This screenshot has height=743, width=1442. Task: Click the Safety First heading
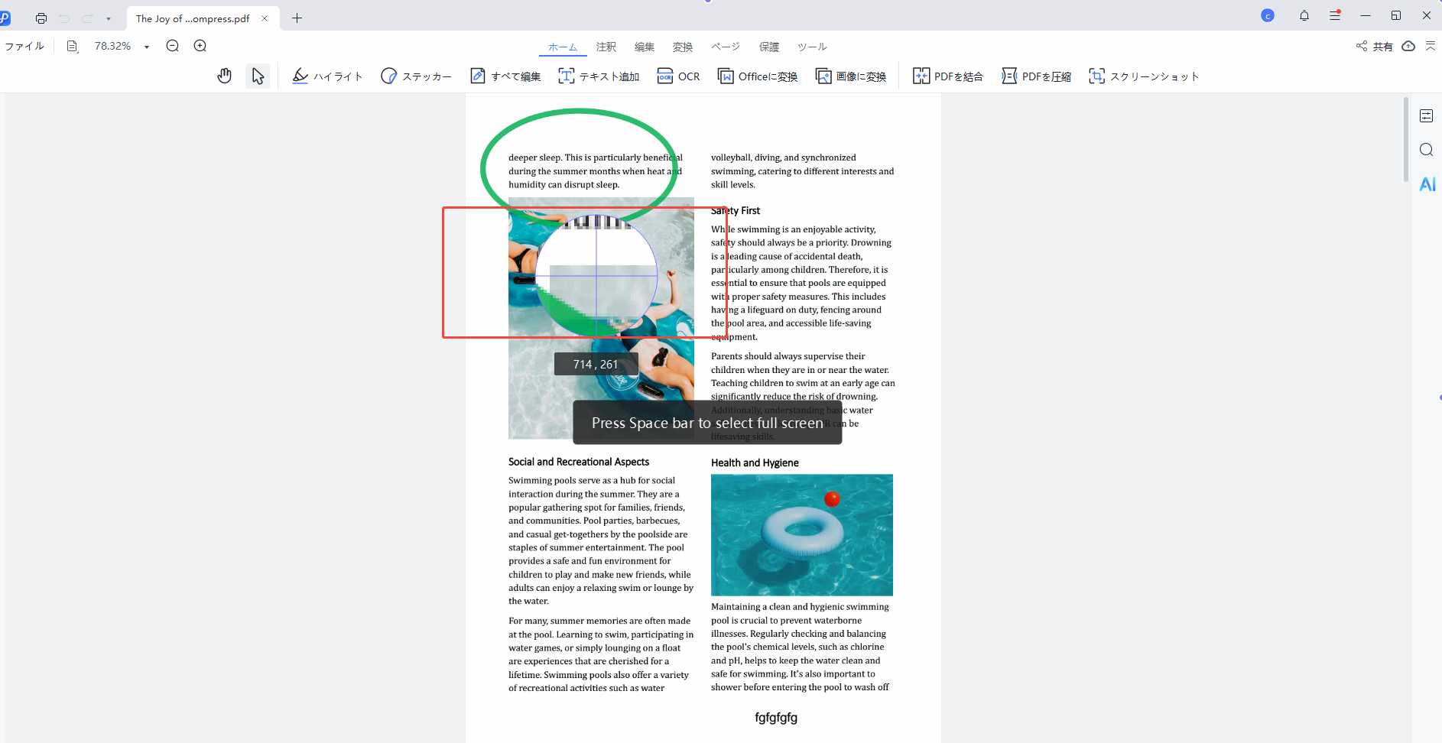pyautogui.click(x=736, y=210)
